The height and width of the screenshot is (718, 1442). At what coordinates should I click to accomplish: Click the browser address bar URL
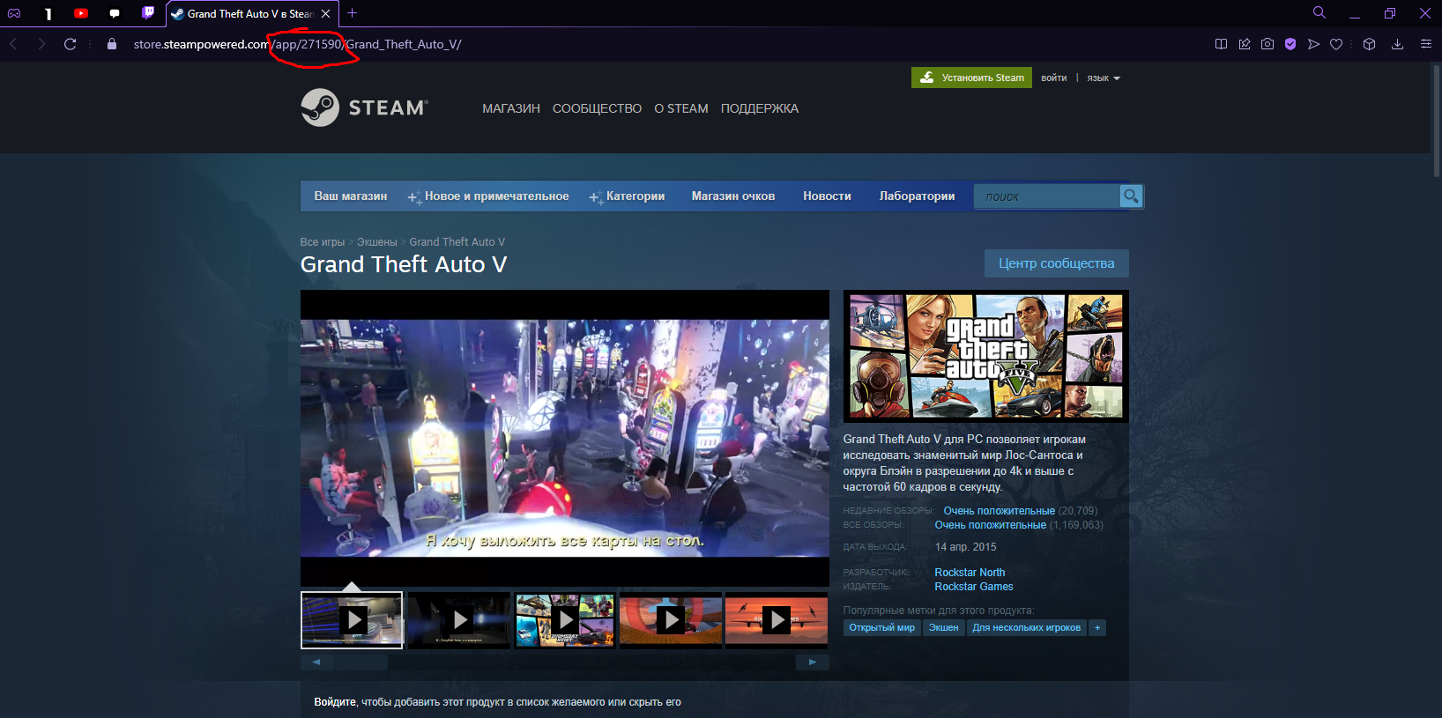pyautogui.click(x=298, y=44)
